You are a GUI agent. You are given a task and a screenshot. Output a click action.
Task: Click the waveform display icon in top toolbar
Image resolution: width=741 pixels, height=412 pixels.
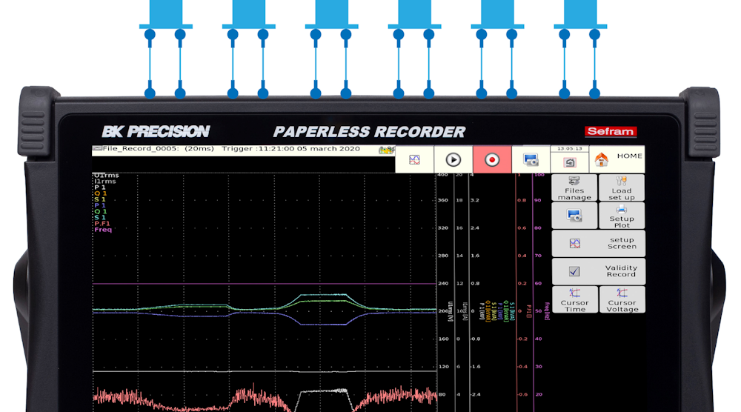[x=414, y=159]
